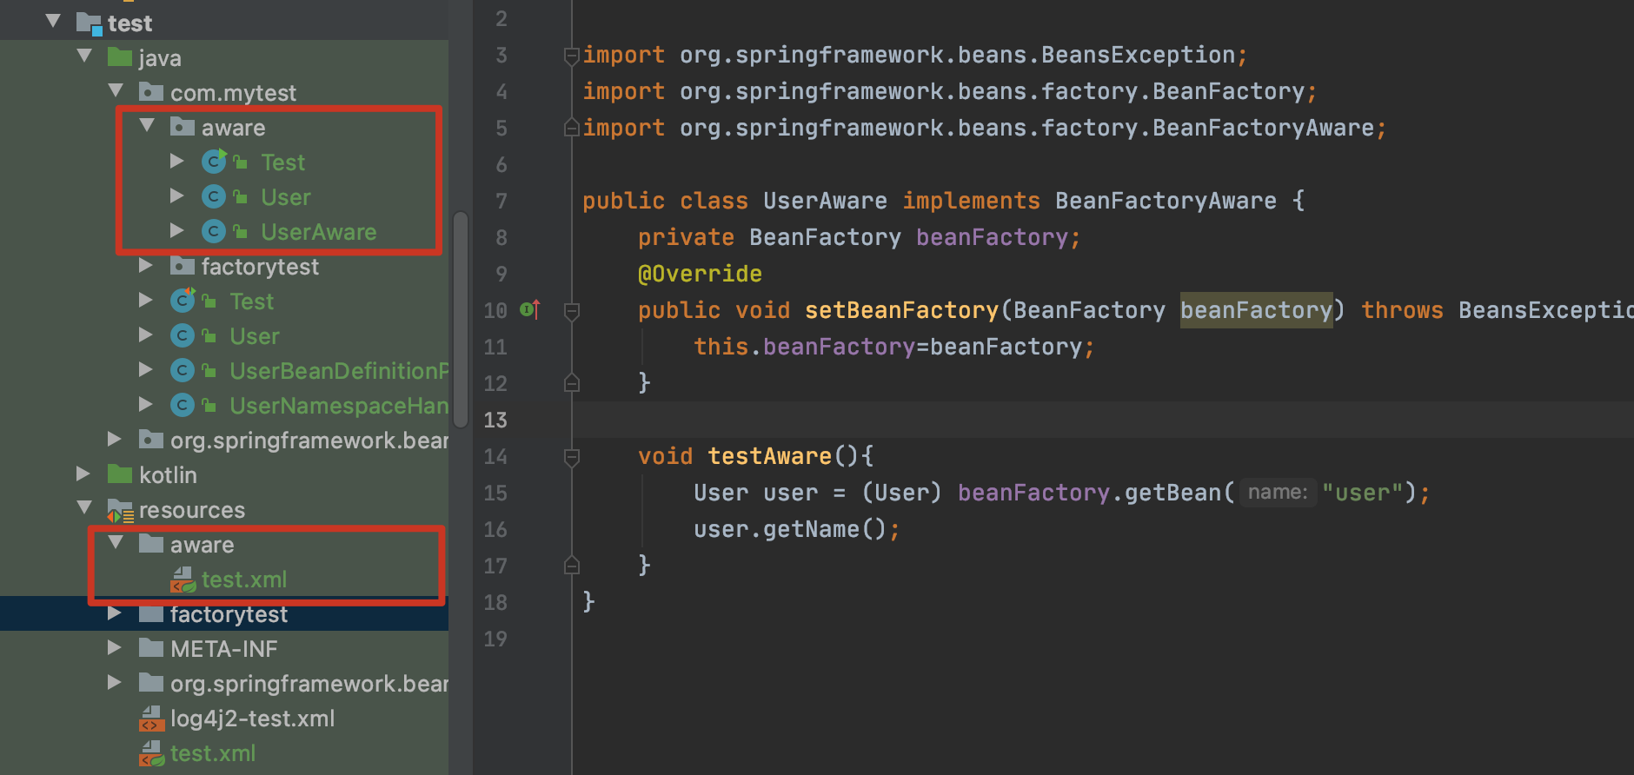Viewport: 1634px width, 775px height.
Task: Click the resources root folder icon
Action: pyautogui.click(x=120, y=510)
